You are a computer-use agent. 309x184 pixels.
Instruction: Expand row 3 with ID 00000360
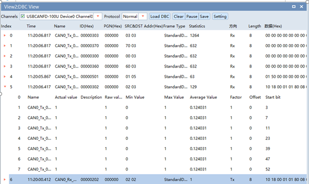pos(5,66)
